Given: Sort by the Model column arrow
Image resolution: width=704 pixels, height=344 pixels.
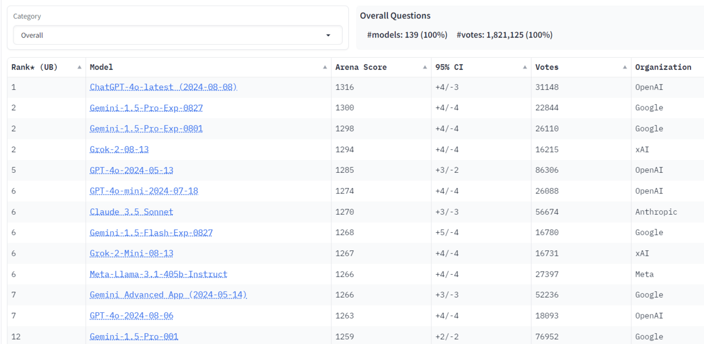Looking at the screenshot, I should click(325, 68).
